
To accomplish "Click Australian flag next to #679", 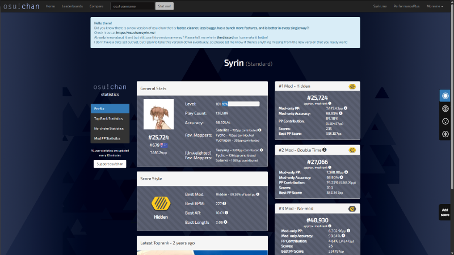I will pyautogui.click(x=164, y=145).
